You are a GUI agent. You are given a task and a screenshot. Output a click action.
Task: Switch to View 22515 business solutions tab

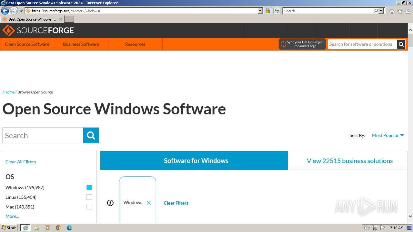click(348, 160)
